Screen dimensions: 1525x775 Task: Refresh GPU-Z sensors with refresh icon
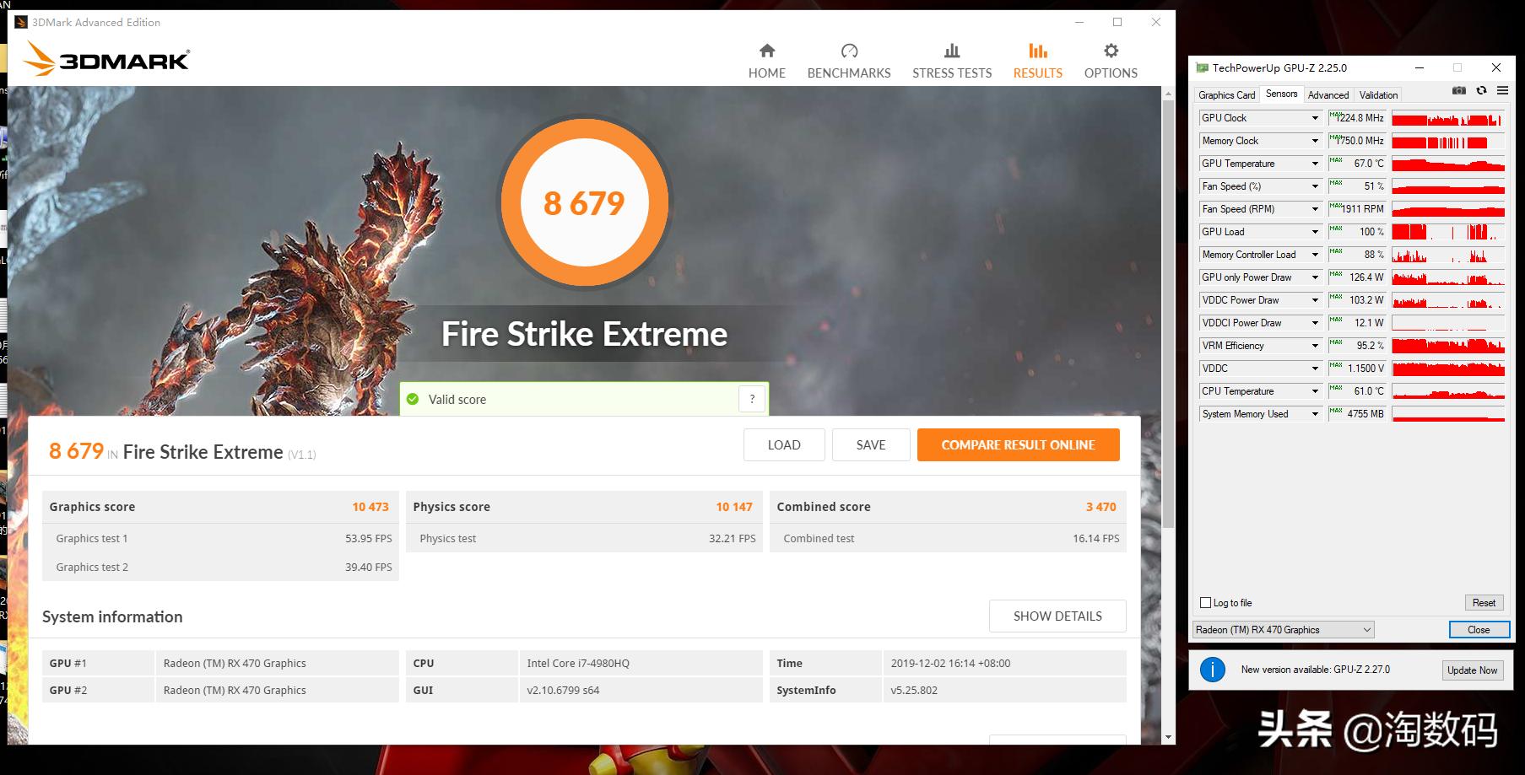pyautogui.click(x=1481, y=91)
